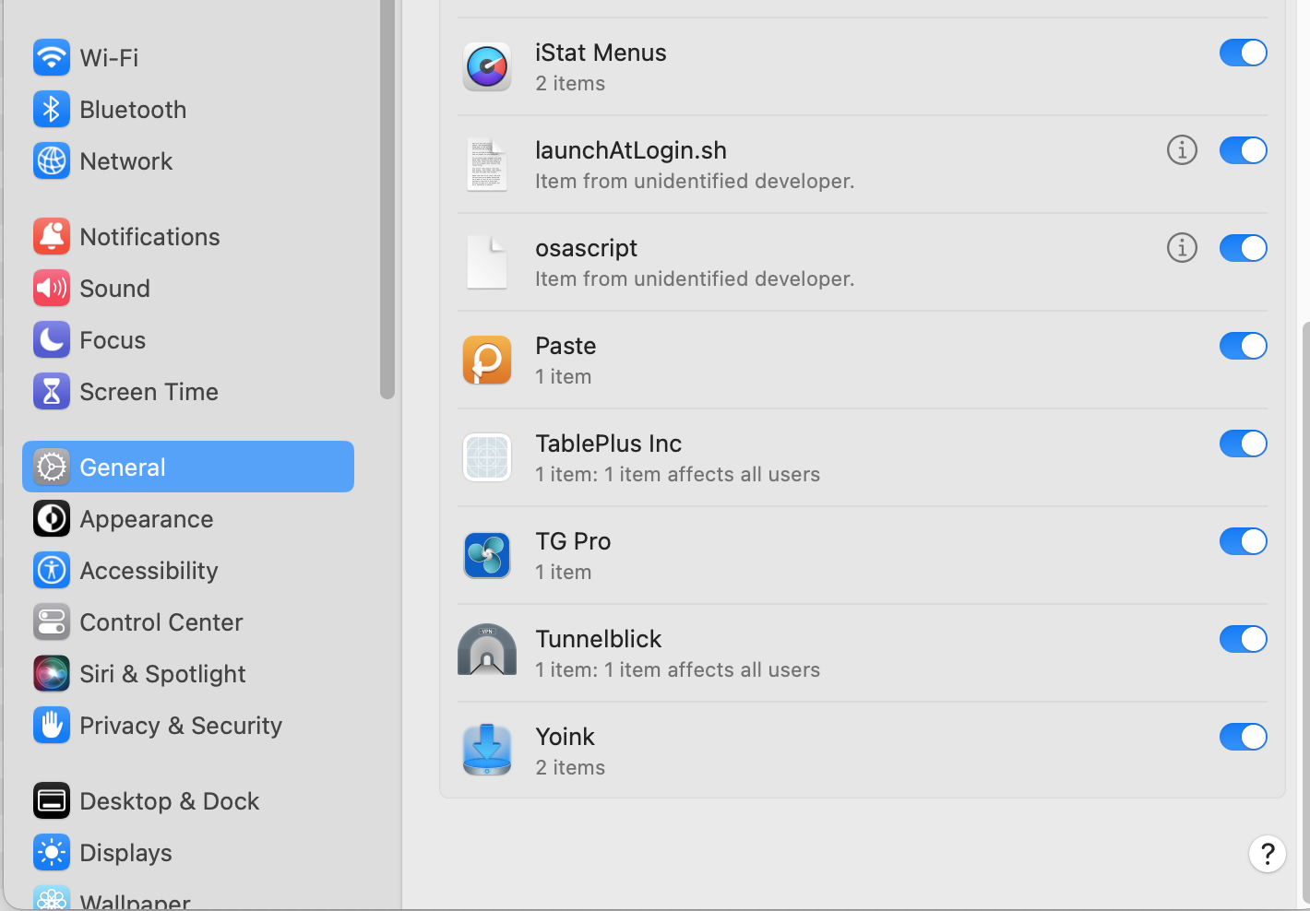Open Displays settings
This screenshot has height=911, width=1310.
(x=188, y=852)
